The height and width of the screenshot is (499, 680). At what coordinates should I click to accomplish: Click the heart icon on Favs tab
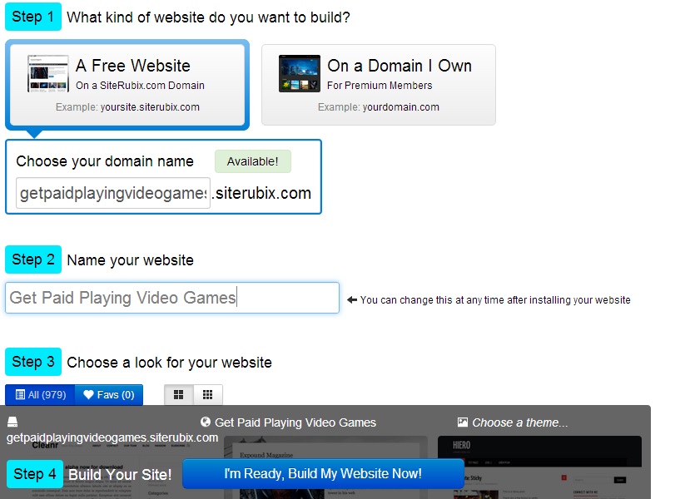(x=88, y=394)
